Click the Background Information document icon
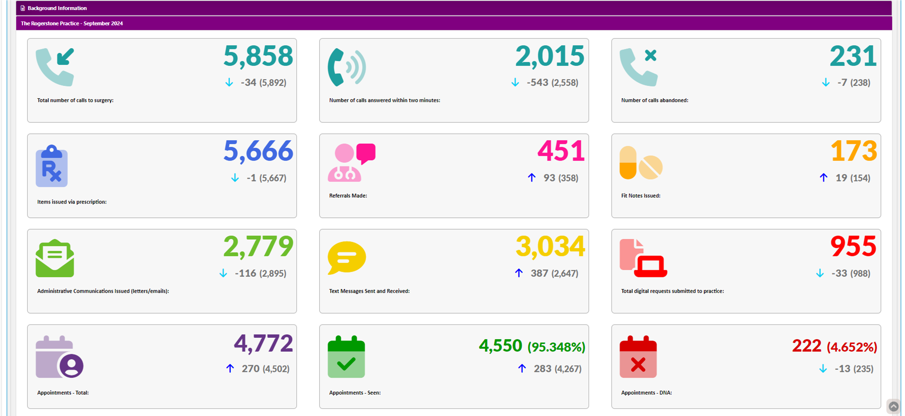This screenshot has height=416, width=905. click(22, 8)
